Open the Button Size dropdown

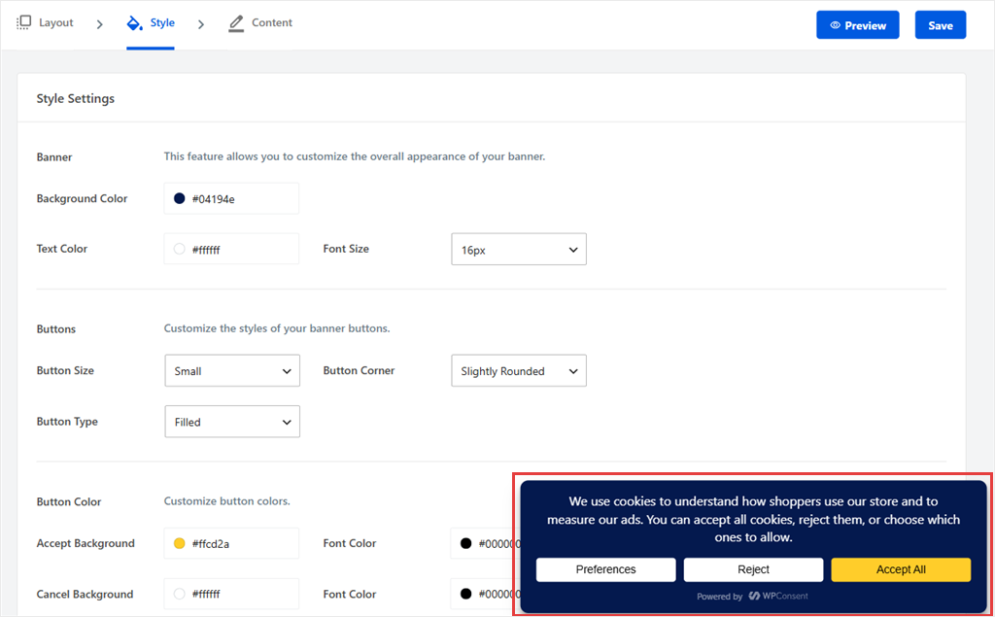click(x=232, y=371)
